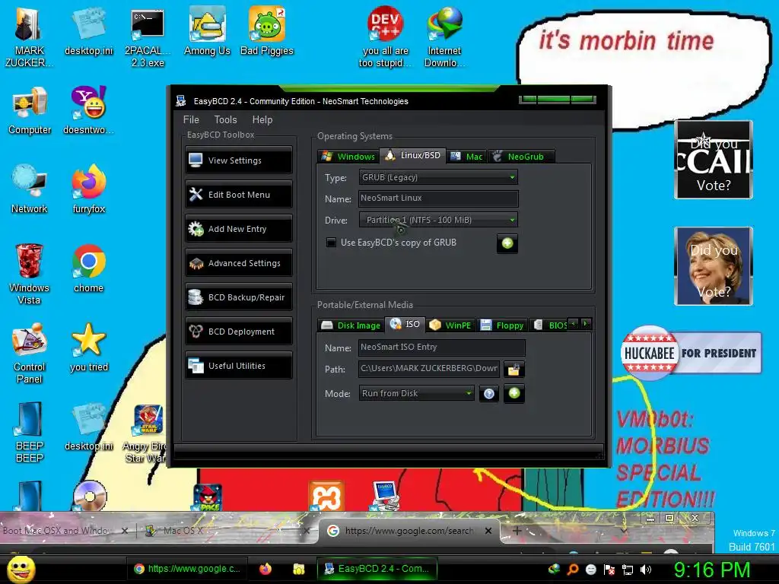Select the Control Panel desktop icon
The height and width of the screenshot is (584, 779).
click(30, 354)
